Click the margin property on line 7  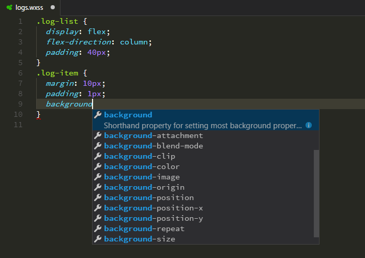pos(60,83)
